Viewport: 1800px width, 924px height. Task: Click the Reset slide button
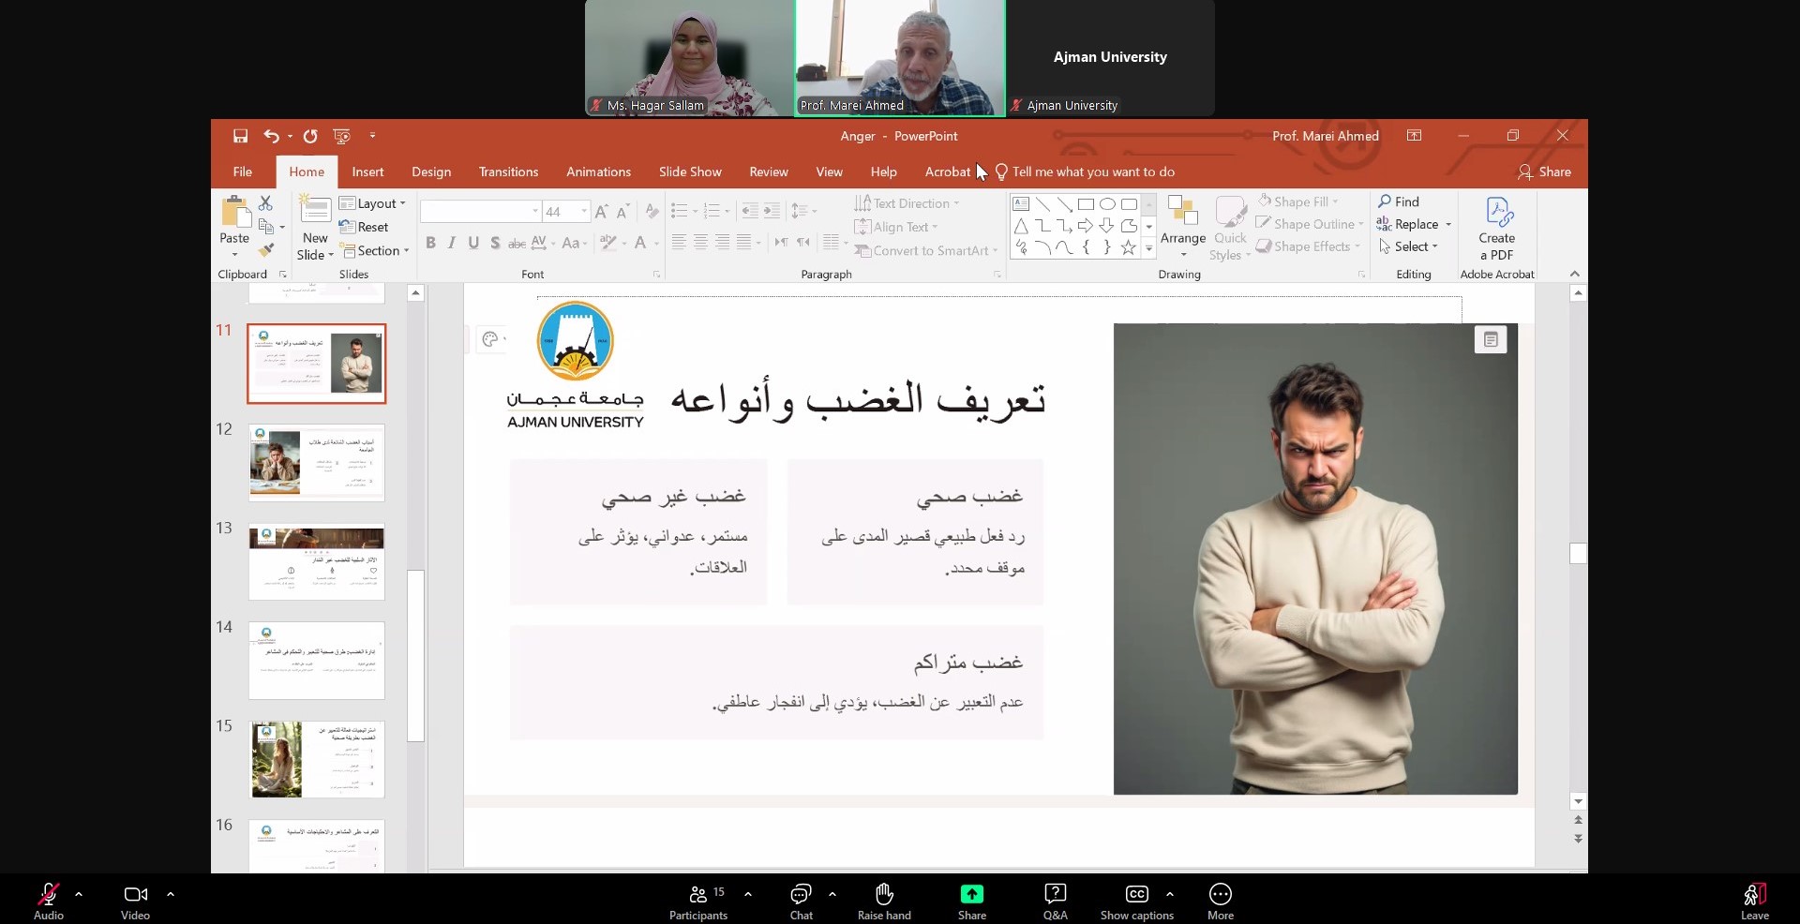coord(364,227)
